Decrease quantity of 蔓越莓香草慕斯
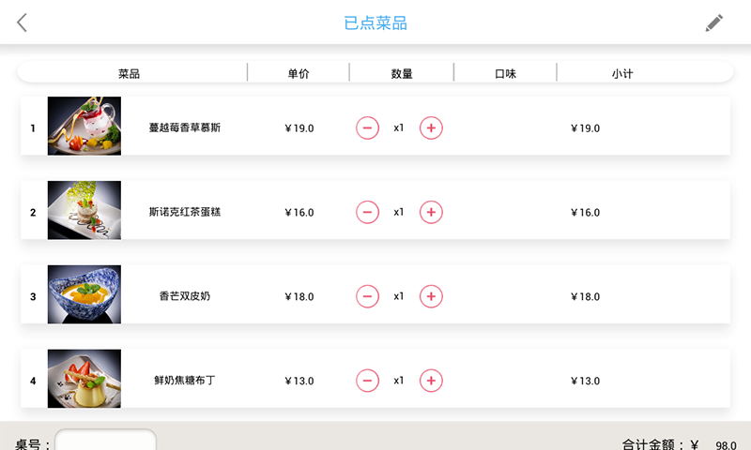Screen dimensions: 751x450 click(x=367, y=128)
